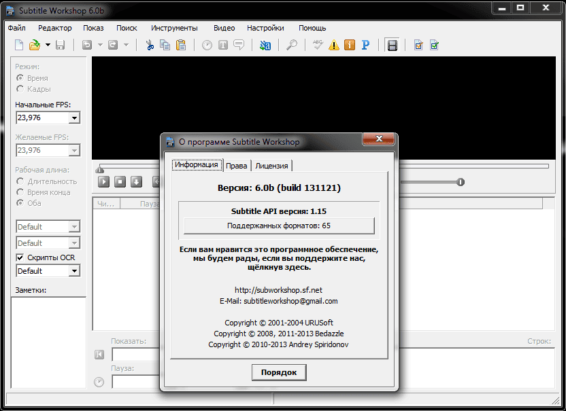Toggle the Скрипты OCR checkbox
566x411 pixels.
click(x=20, y=257)
